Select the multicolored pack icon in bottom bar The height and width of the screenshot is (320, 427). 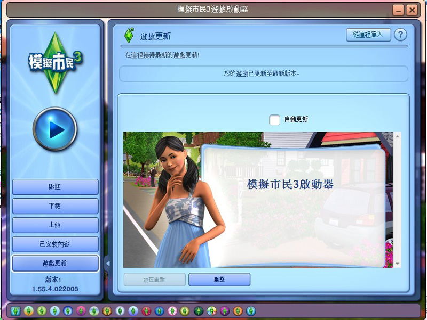coord(211,311)
